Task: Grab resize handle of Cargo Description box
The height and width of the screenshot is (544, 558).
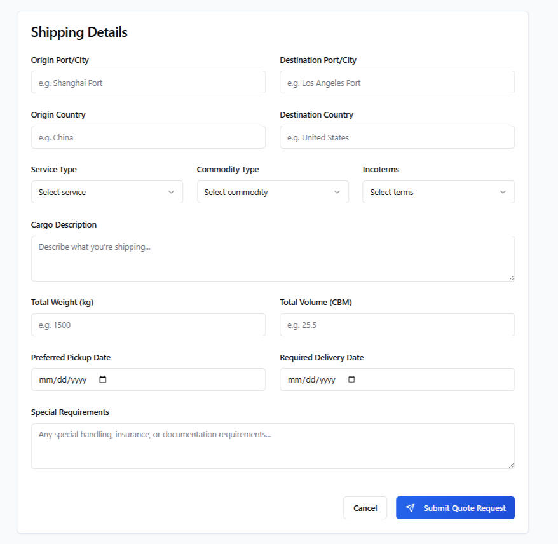Action: [511, 278]
